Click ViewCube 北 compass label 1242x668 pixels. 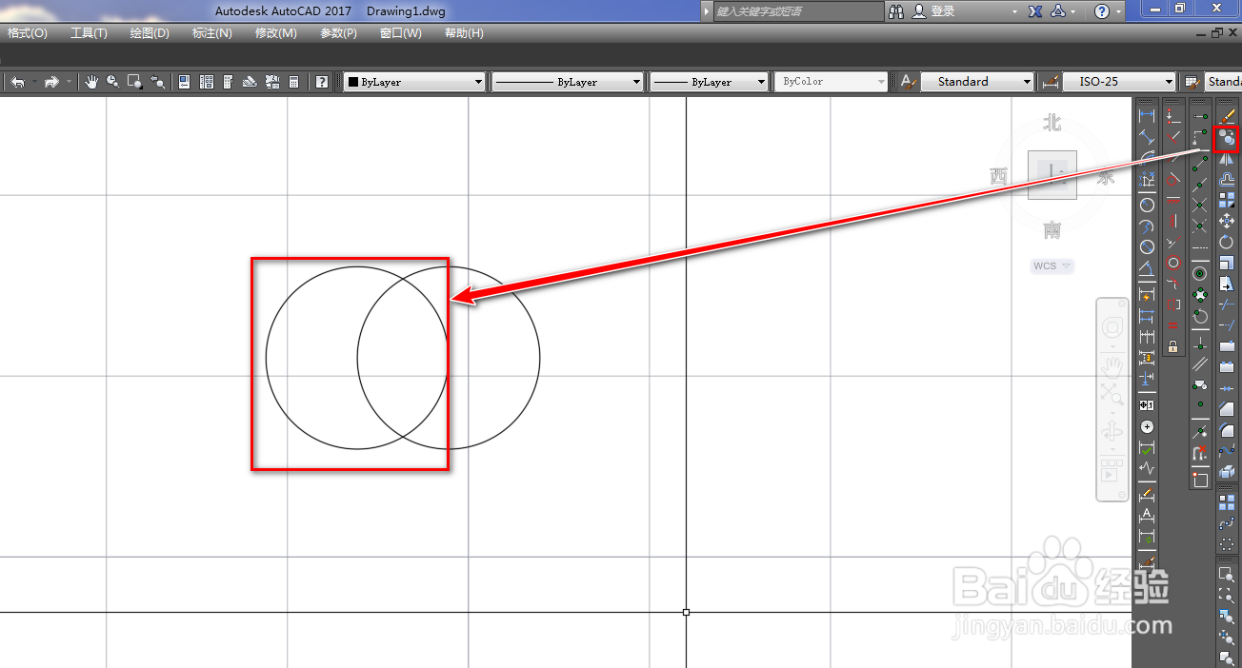pos(1052,122)
